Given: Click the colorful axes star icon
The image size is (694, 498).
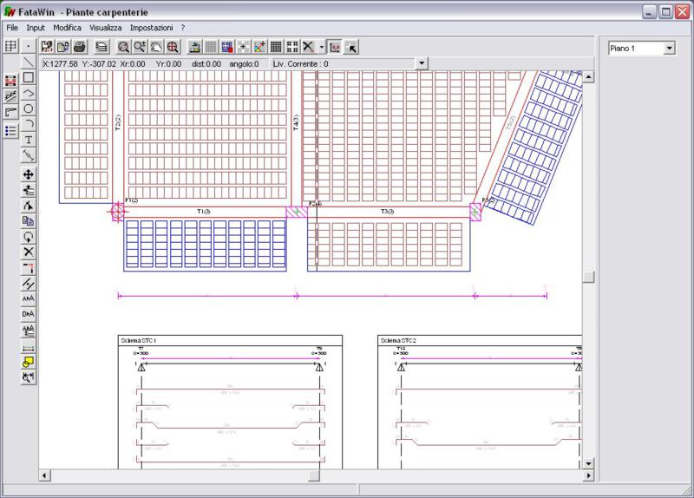Looking at the screenshot, I should (259, 47).
